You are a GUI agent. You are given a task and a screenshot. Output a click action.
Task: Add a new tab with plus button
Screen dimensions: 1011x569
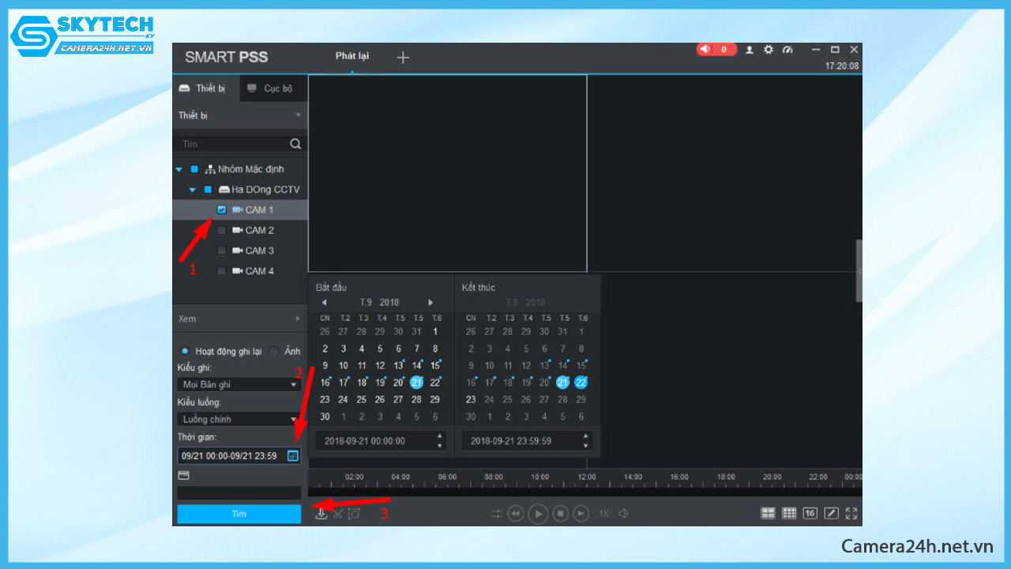(x=403, y=58)
